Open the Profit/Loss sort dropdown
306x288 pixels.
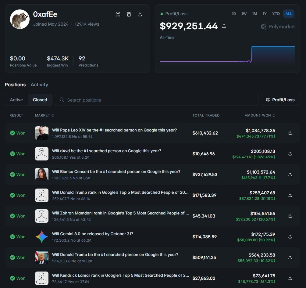(x=280, y=100)
